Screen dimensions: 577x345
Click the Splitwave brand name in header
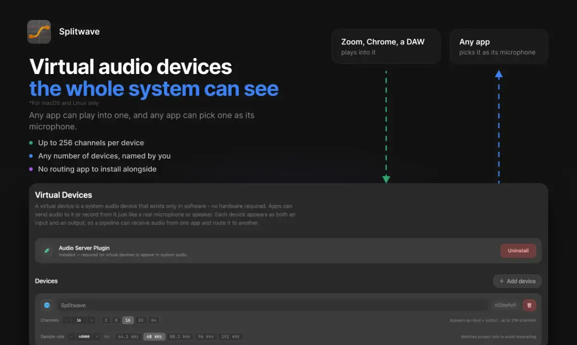click(79, 32)
